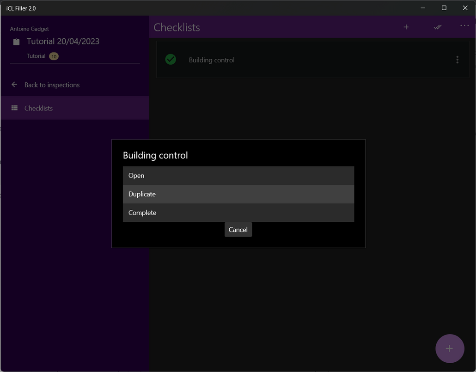Open the horizontal ellipsis menu in header

click(x=464, y=26)
